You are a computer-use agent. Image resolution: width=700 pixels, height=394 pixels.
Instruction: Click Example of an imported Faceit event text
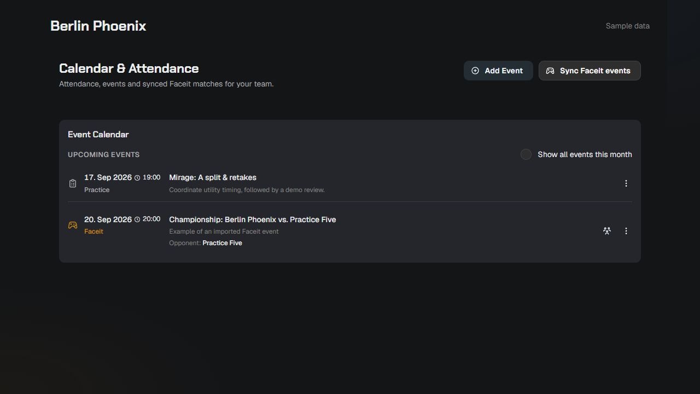(224, 231)
